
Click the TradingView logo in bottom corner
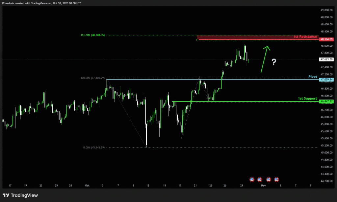(x=20, y=195)
